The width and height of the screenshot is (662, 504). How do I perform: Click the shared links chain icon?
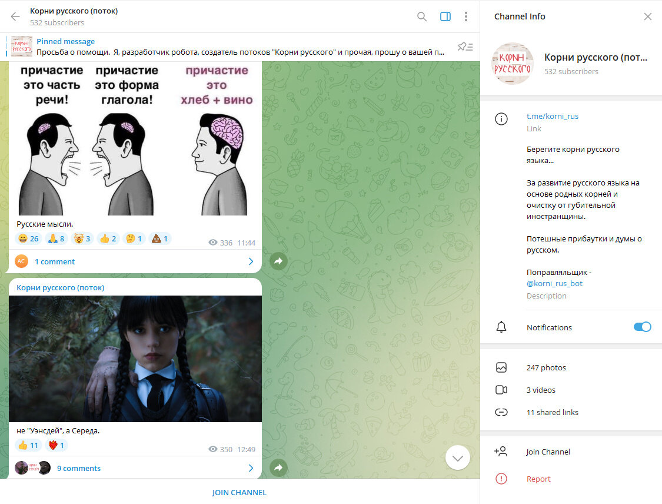[x=501, y=412]
